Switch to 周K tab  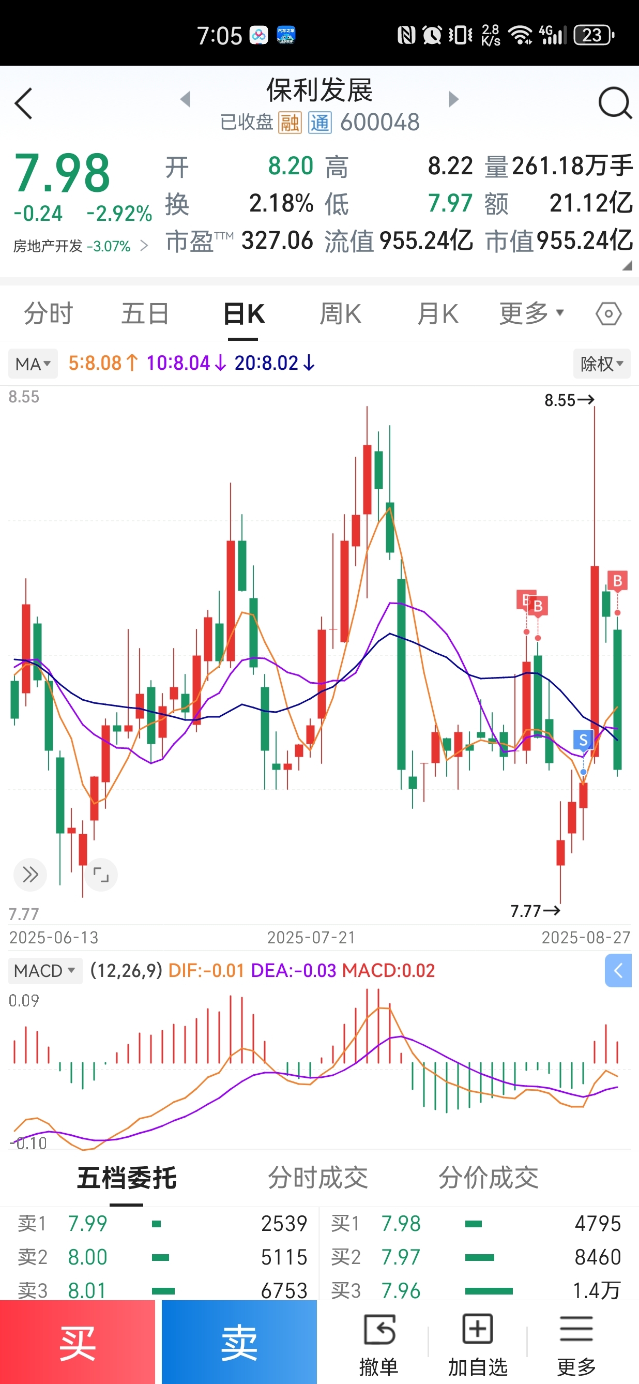click(341, 313)
